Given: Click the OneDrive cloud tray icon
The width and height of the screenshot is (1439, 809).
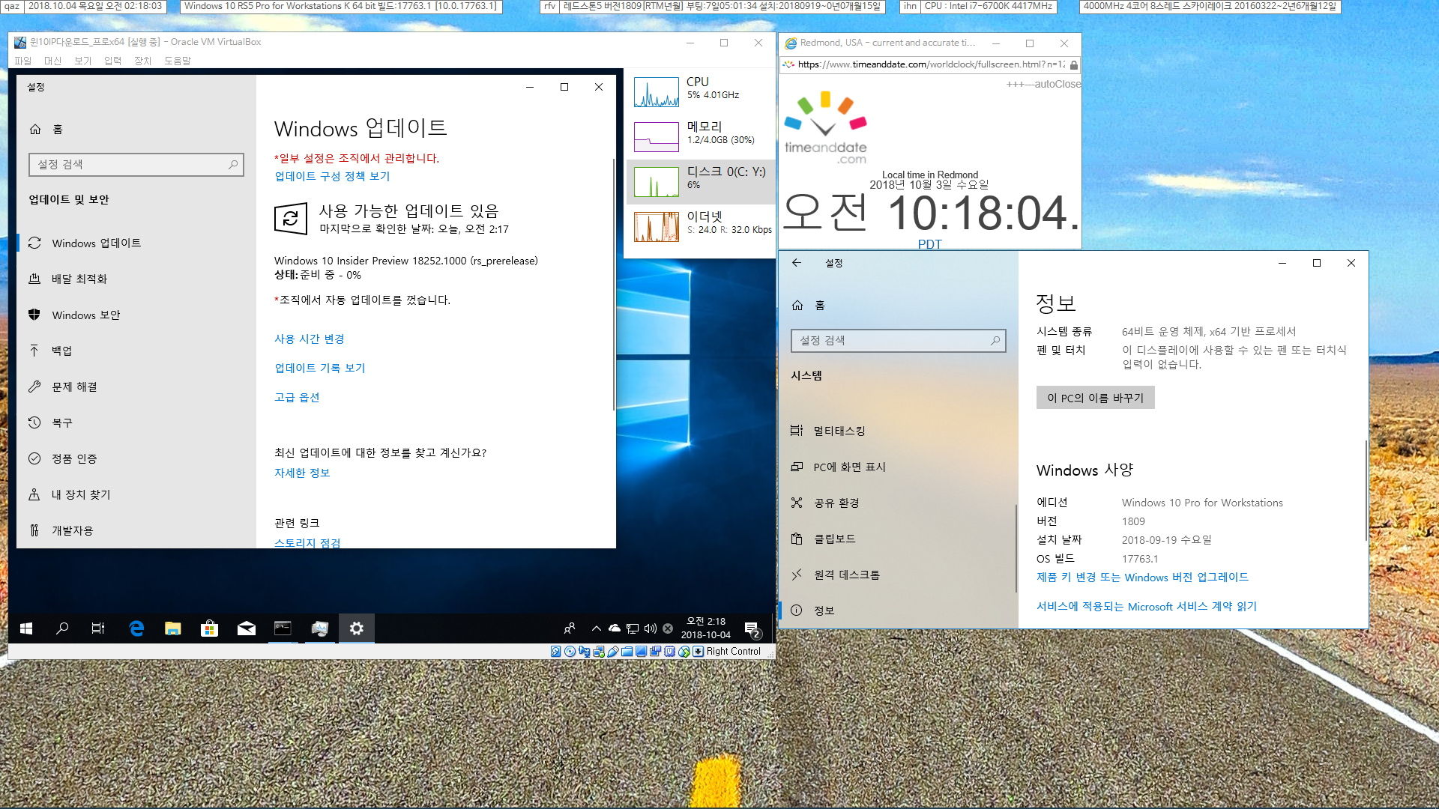Looking at the screenshot, I should click(x=615, y=628).
